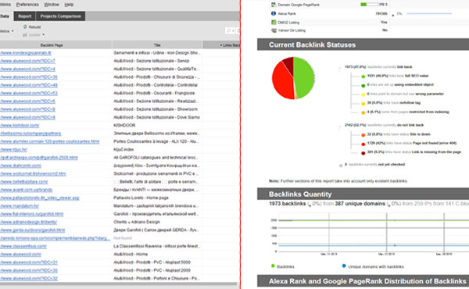Screen dimensions: 469x289
Task: Open the Preferences menu
Action: [x=27, y=5]
